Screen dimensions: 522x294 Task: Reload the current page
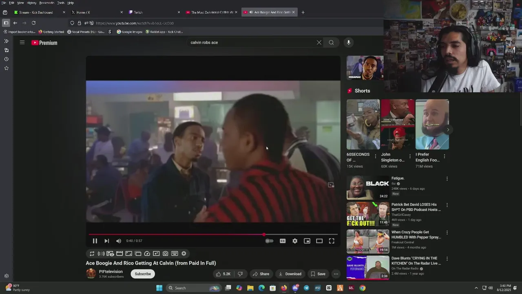[x=33, y=23]
